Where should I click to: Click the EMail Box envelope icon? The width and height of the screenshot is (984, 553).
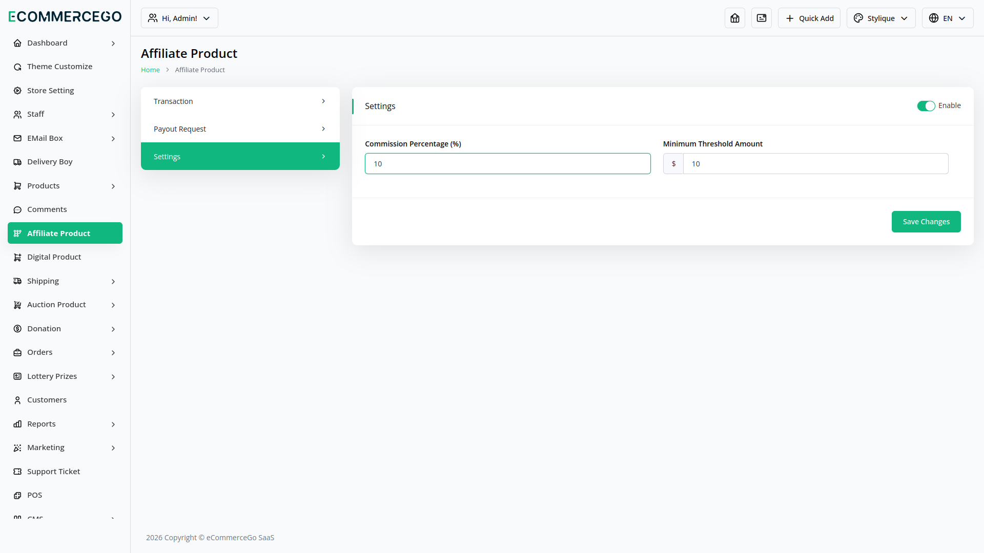17,138
